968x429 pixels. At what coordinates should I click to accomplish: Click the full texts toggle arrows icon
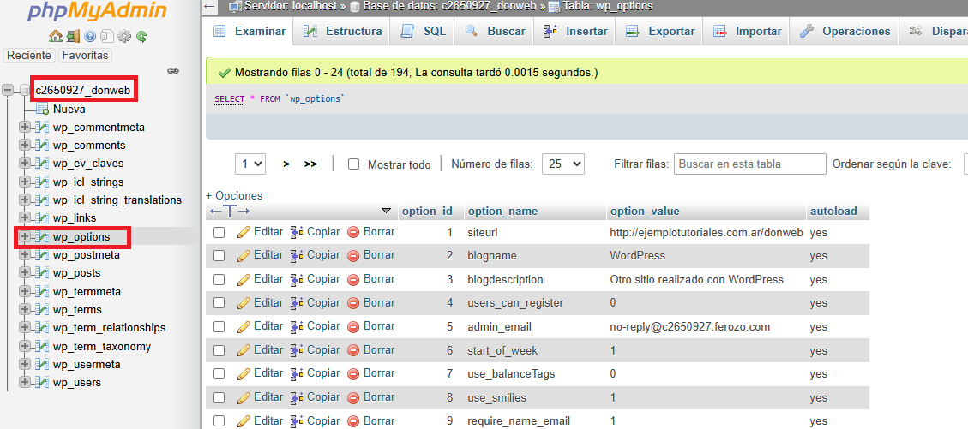230,212
